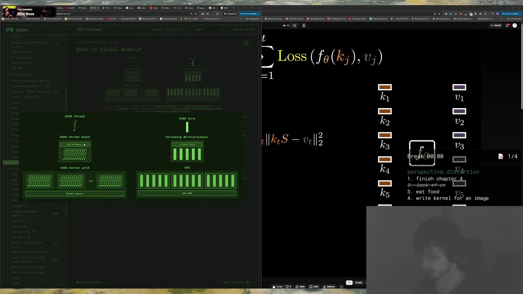Click the Sdílet share button
523x294 pixels.
point(300,287)
